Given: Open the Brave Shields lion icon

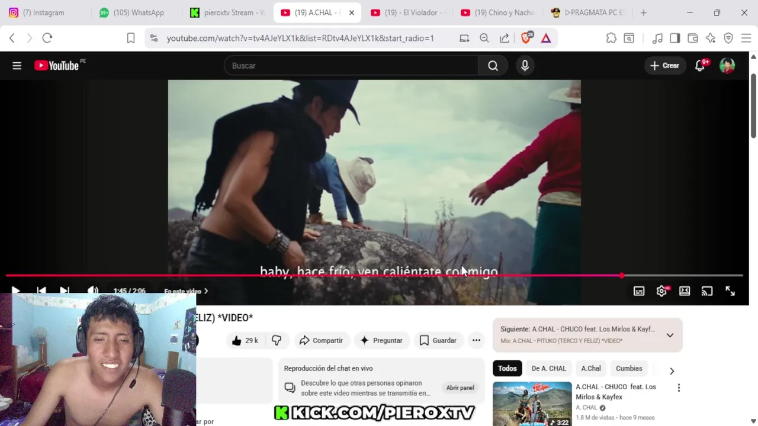Looking at the screenshot, I should (x=526, y=38).
